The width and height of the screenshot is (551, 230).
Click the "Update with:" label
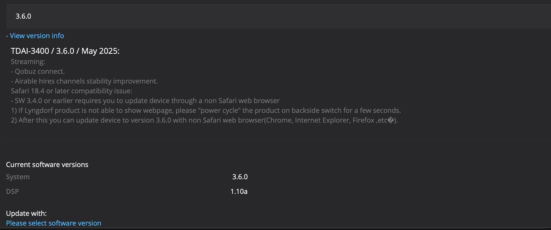pyautogui.click(x=26, y=214)
